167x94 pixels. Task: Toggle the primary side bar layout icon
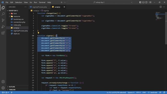[140, 2]
